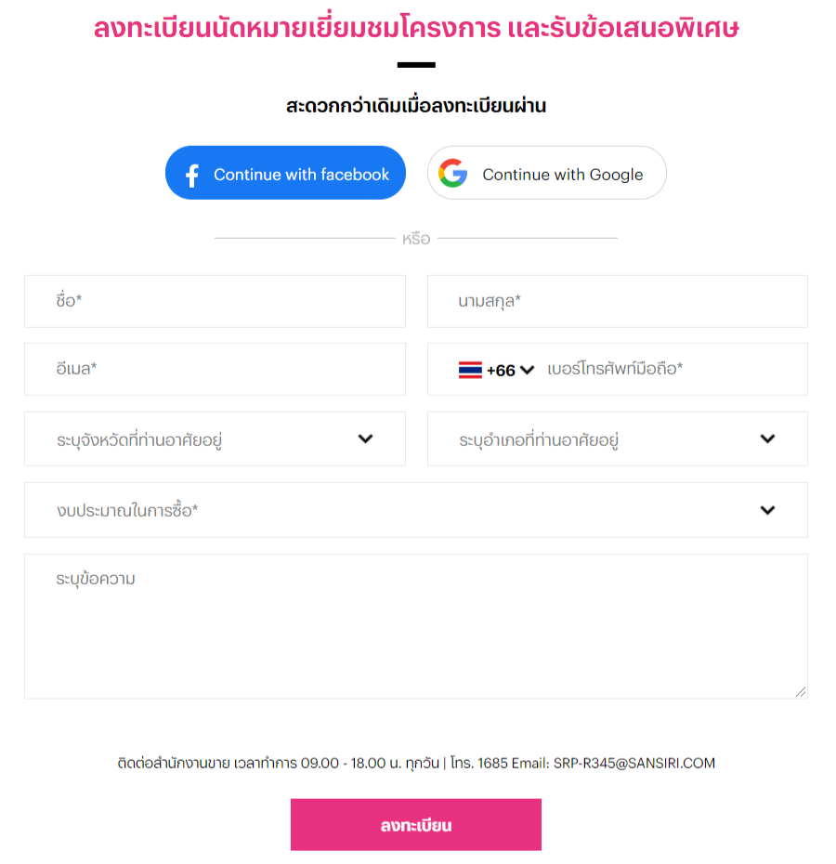Open the purchase budget (งบประมาณ) dropdown

coord(415,510)
